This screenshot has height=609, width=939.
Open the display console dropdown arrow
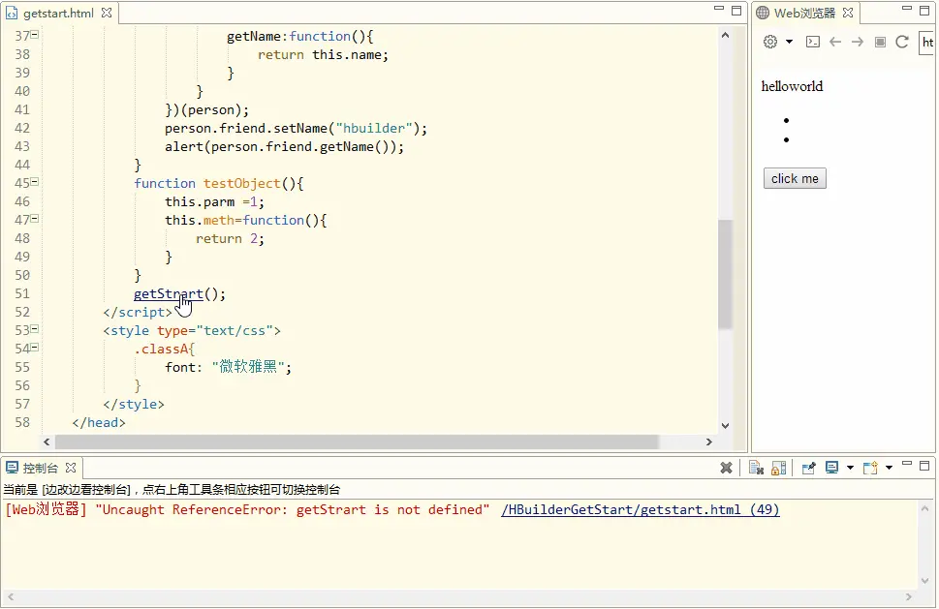[x=850, y=468]
